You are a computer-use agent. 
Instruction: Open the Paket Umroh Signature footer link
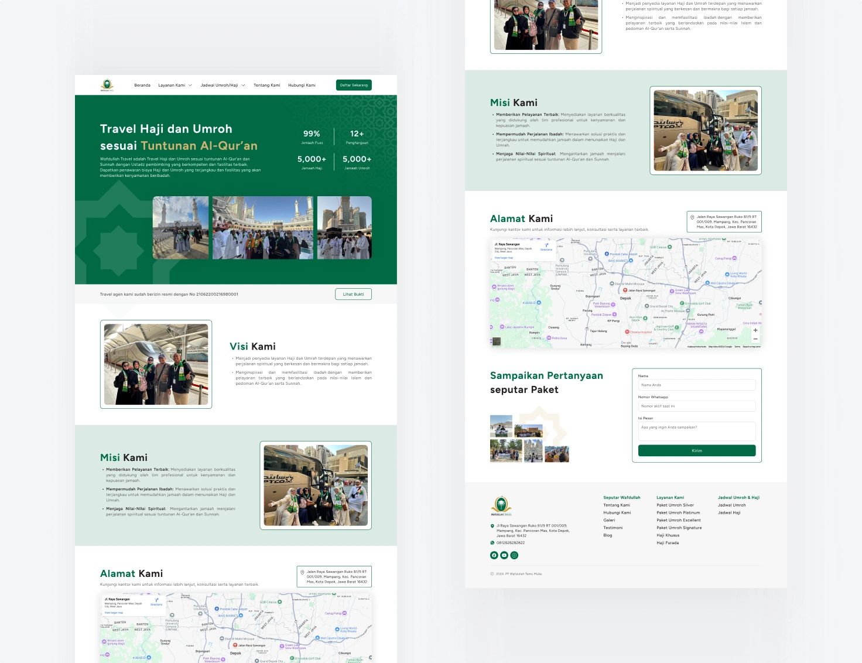[x=679, y=528]
